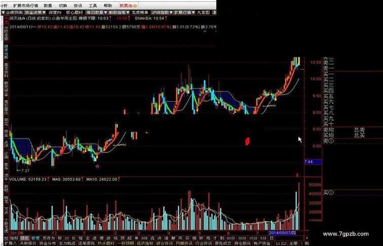Open the 资金分布 tab
383x246 pixels.
pos(48,243)
